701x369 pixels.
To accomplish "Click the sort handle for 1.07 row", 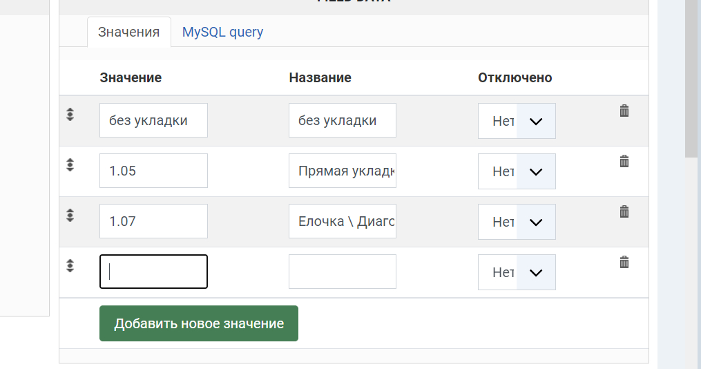I will tap(70, 216).
